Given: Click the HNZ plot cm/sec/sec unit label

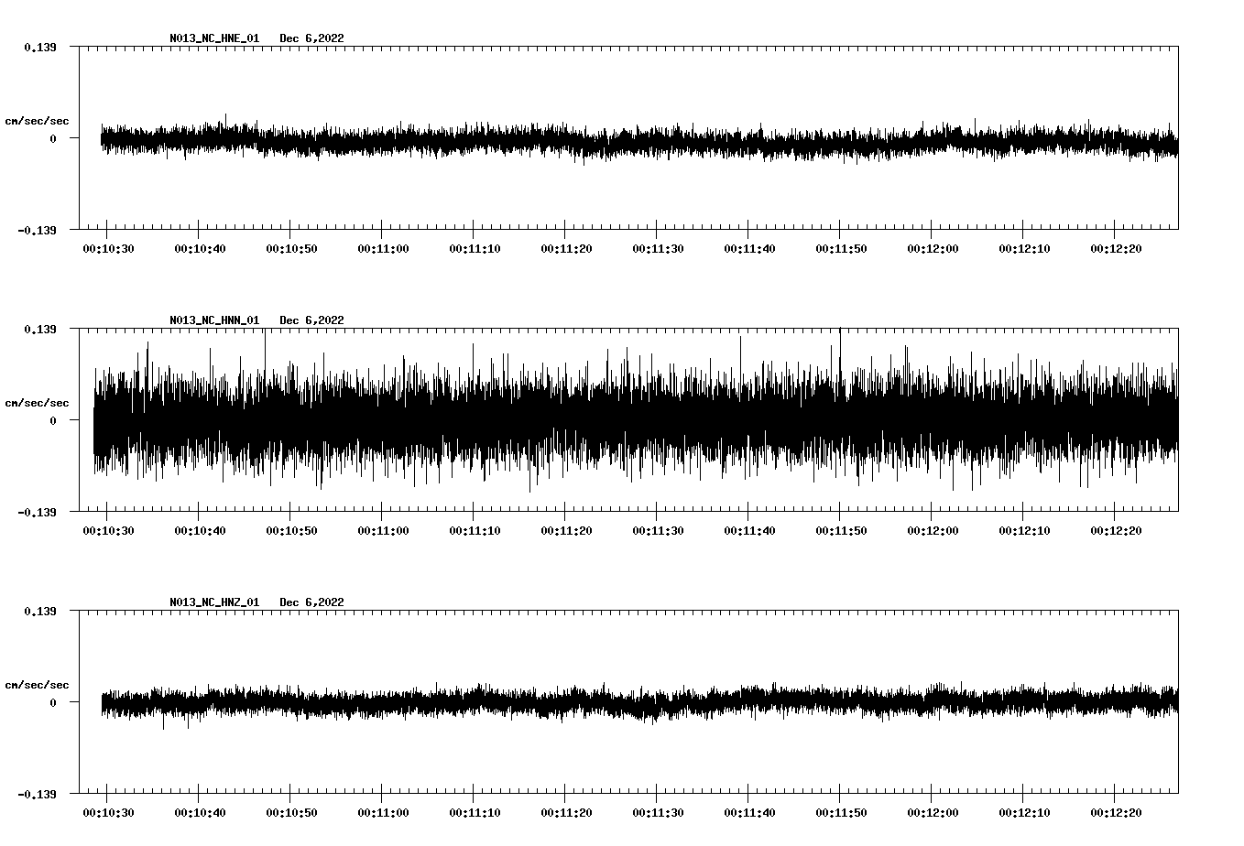Looking at the screenshot, I should coord(38,685).
